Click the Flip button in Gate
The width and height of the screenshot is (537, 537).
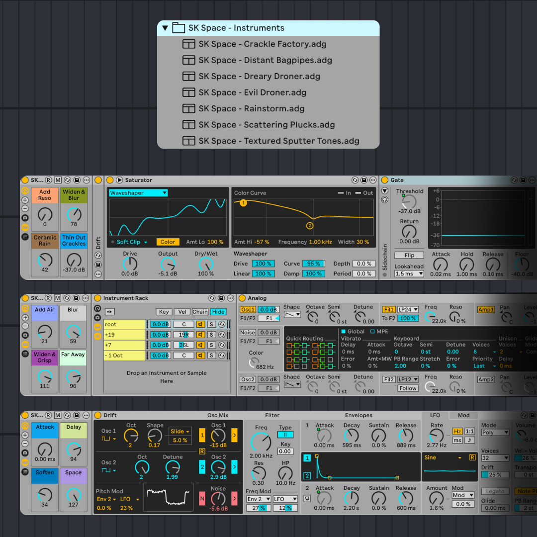409,255
